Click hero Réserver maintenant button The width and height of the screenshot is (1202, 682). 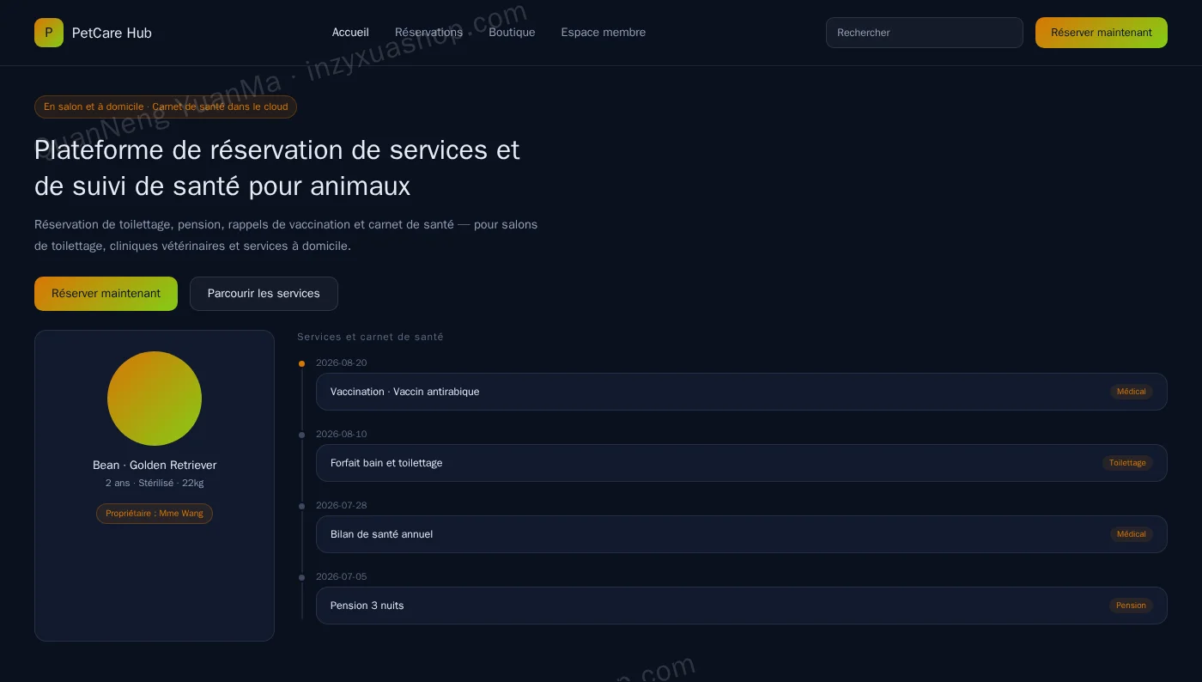coord(106,294)
